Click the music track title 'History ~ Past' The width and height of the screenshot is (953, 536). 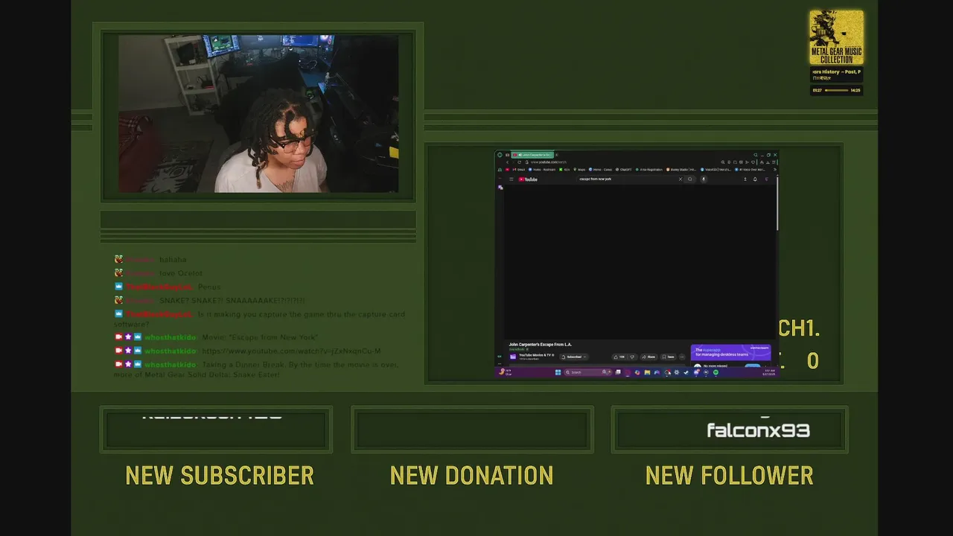pos(836,71)
